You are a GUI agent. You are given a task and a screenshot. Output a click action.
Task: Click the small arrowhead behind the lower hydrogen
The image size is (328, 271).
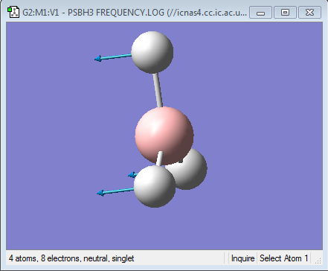coord(132,175)
